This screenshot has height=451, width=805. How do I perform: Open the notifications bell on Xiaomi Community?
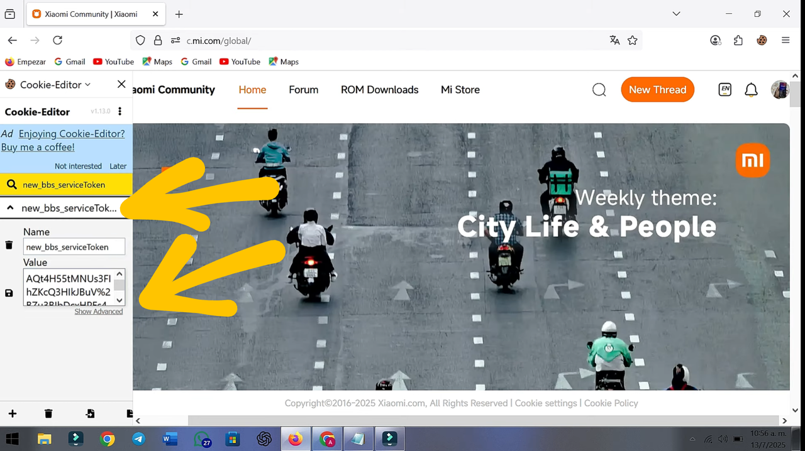751,90
